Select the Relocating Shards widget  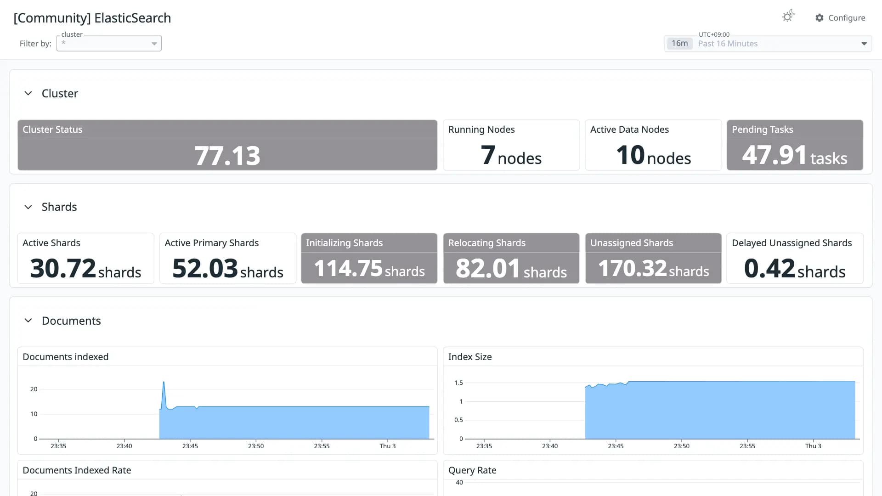click(x=511, y=259)
